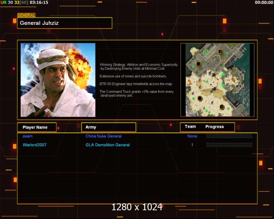Select player Warlord2007 in the list
Screen dimensions: 274x219
click(35, 145)
